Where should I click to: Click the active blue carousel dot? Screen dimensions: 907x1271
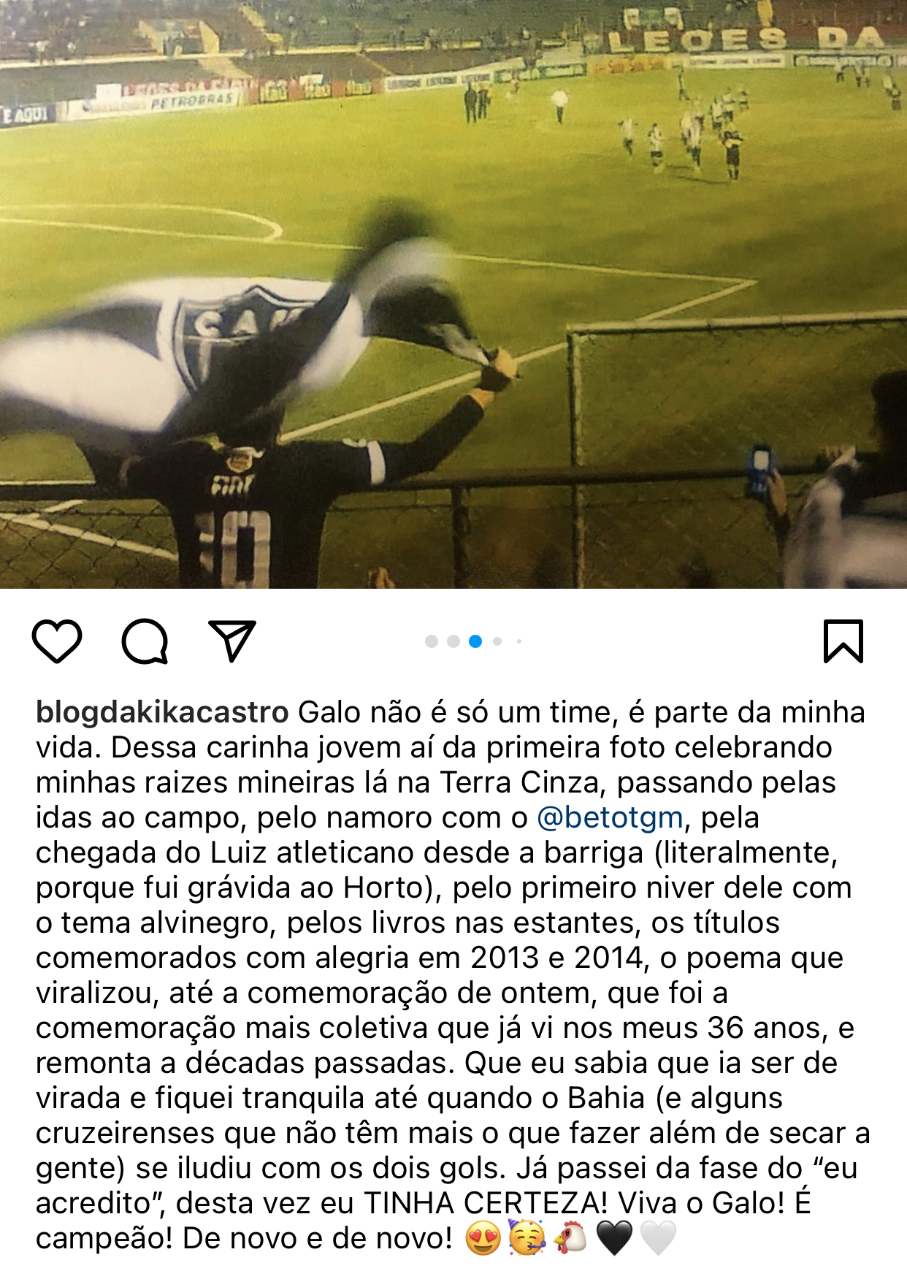475,641
